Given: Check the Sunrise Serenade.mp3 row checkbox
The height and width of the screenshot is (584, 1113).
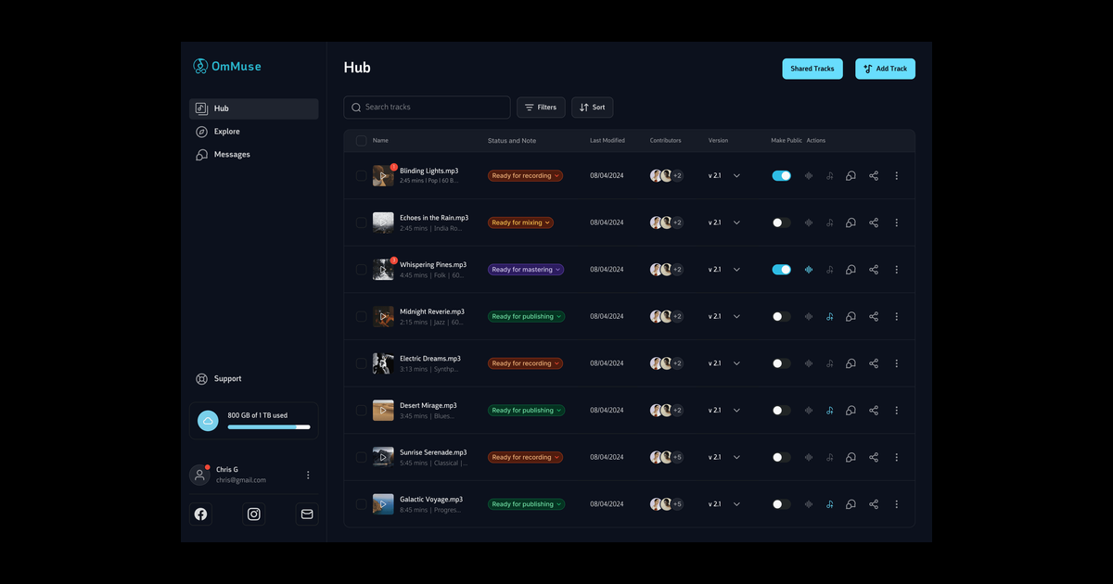Looking at the screenshot, I should 361,457.
